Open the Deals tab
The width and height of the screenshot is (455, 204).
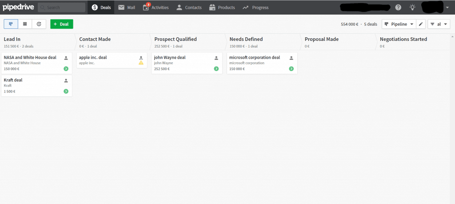[101, 8]
